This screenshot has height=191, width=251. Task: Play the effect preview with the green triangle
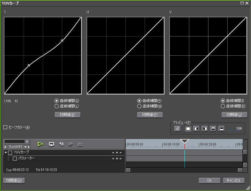tap(40, 144)
